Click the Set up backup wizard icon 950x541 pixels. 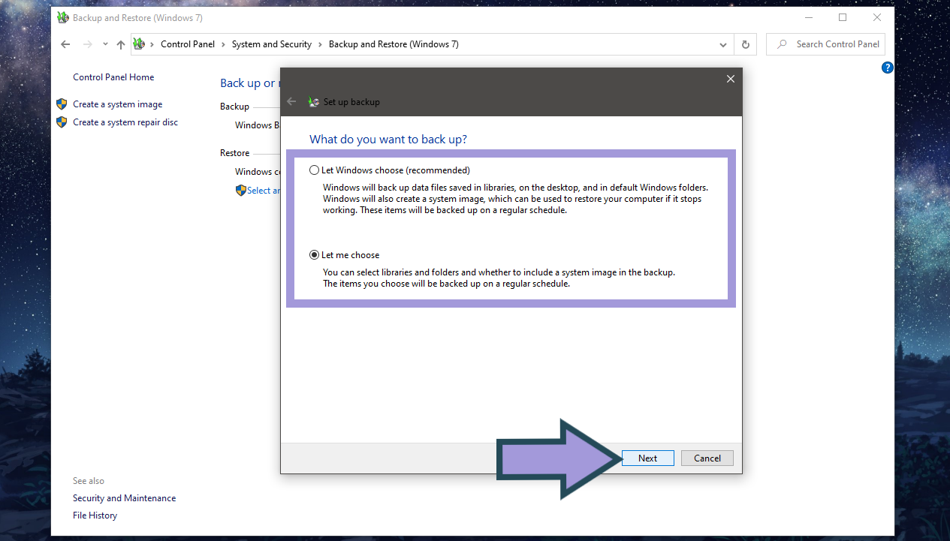coord(315,101)
